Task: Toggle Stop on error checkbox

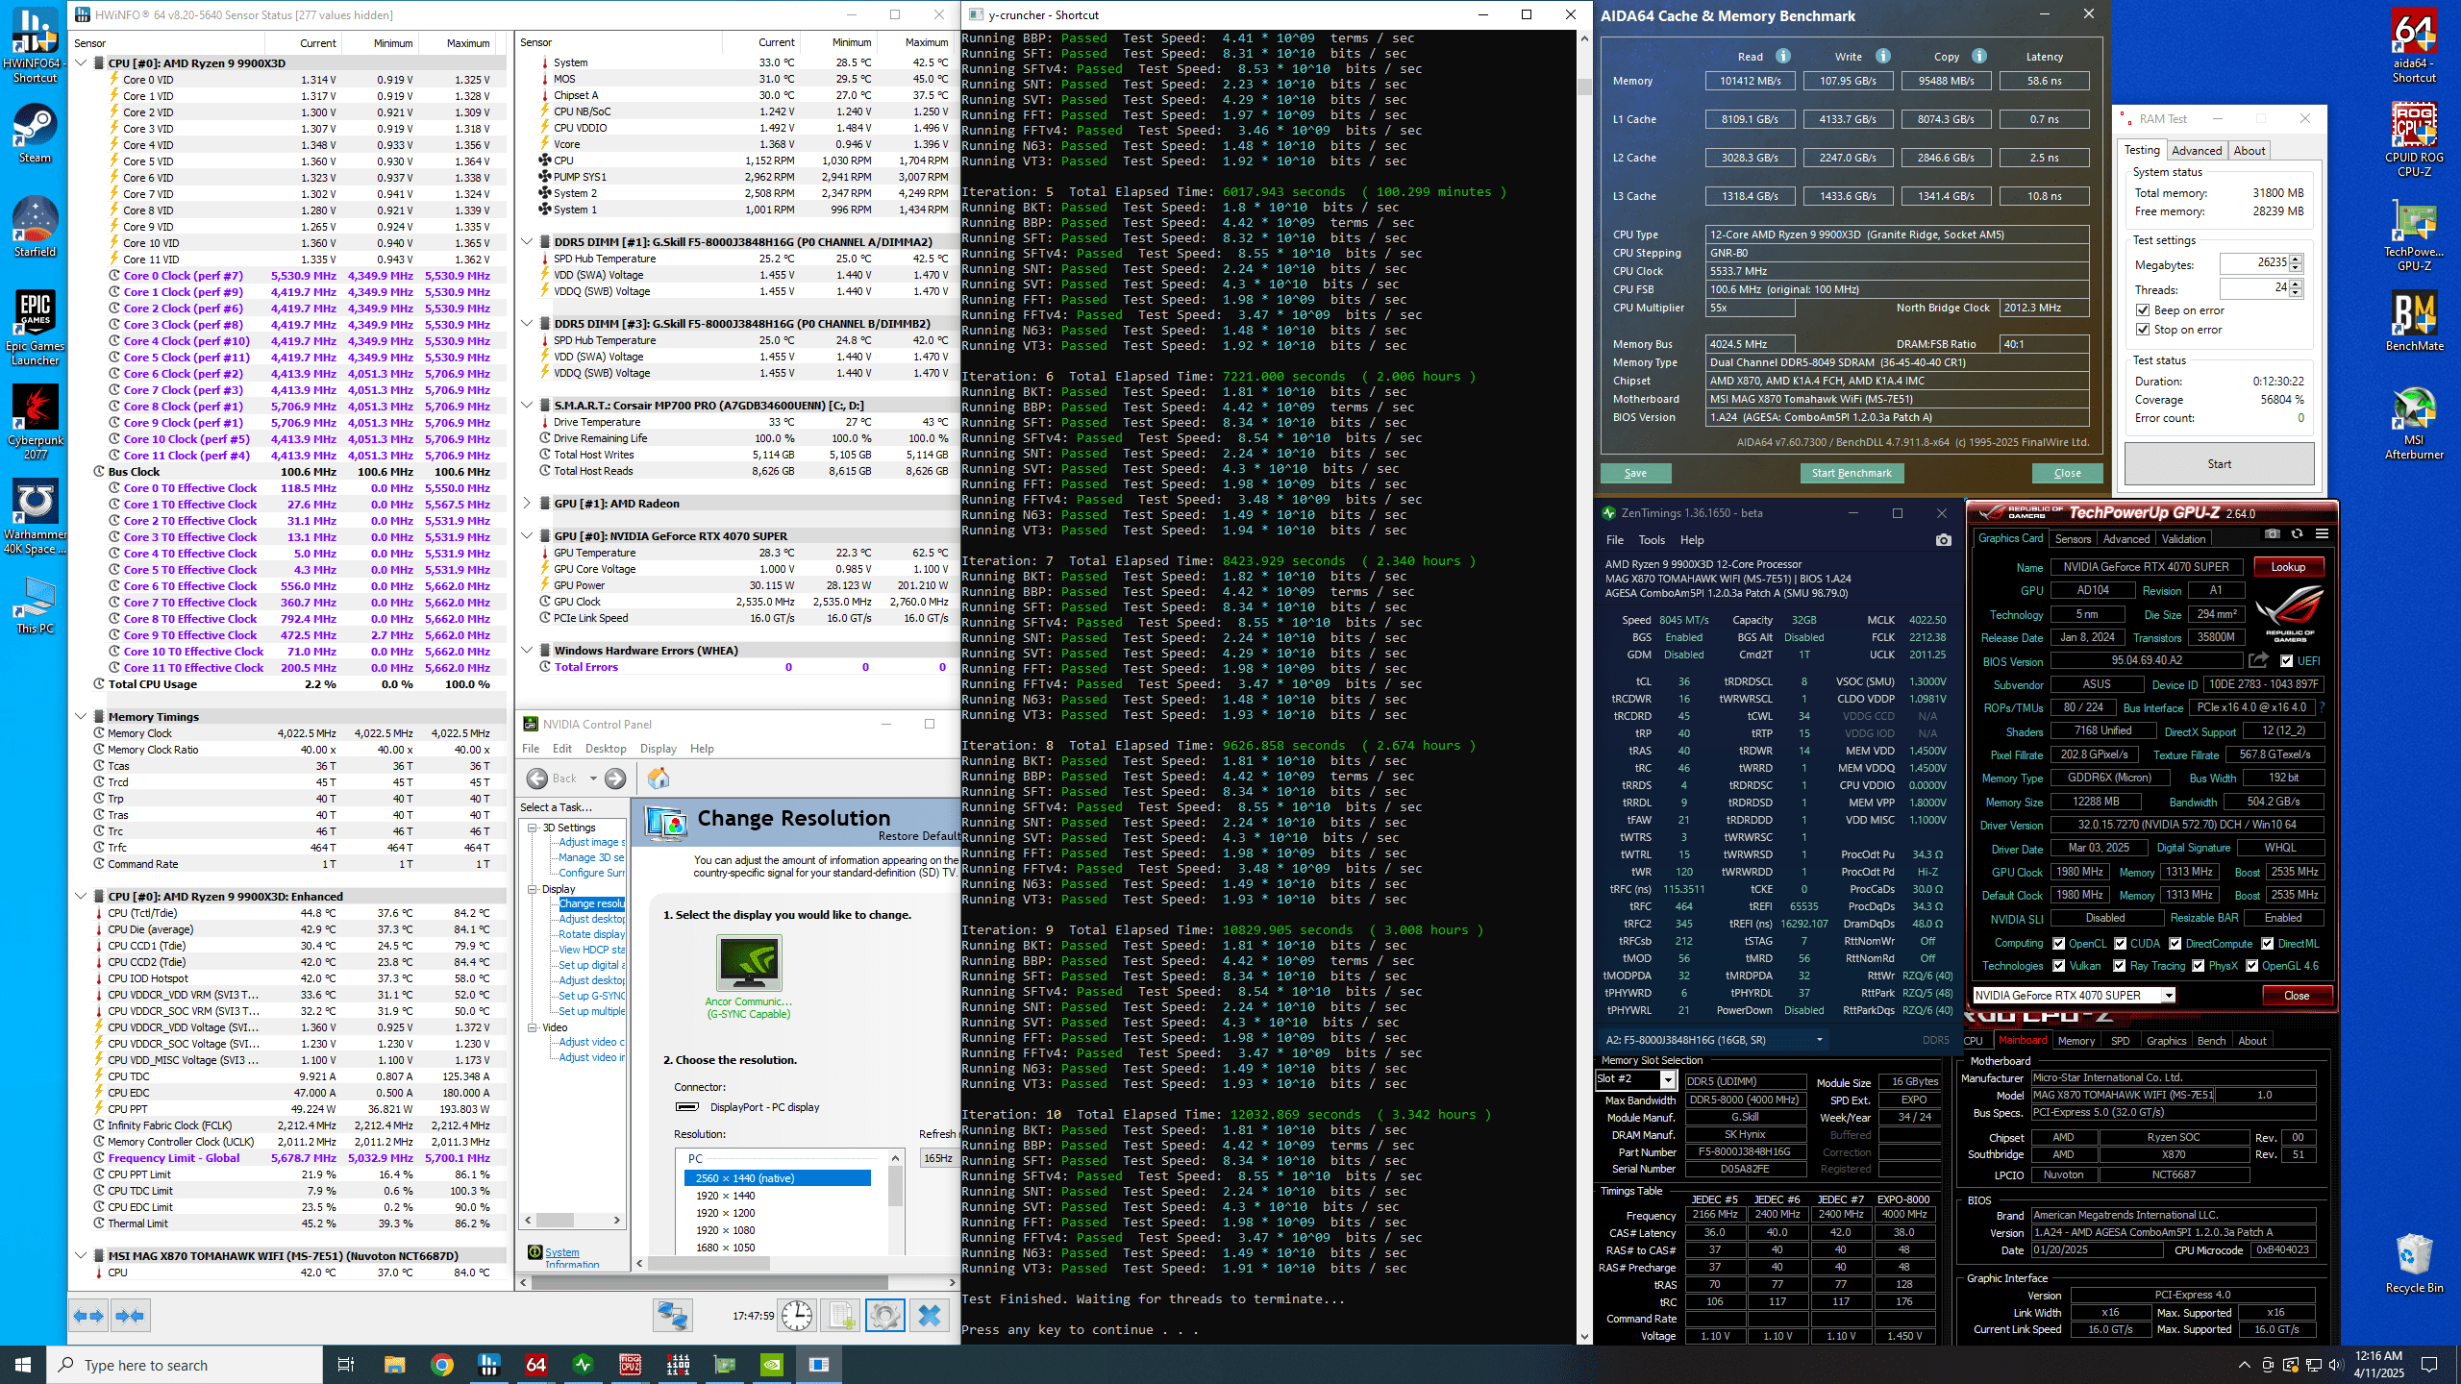Action: click(2143, 330)
